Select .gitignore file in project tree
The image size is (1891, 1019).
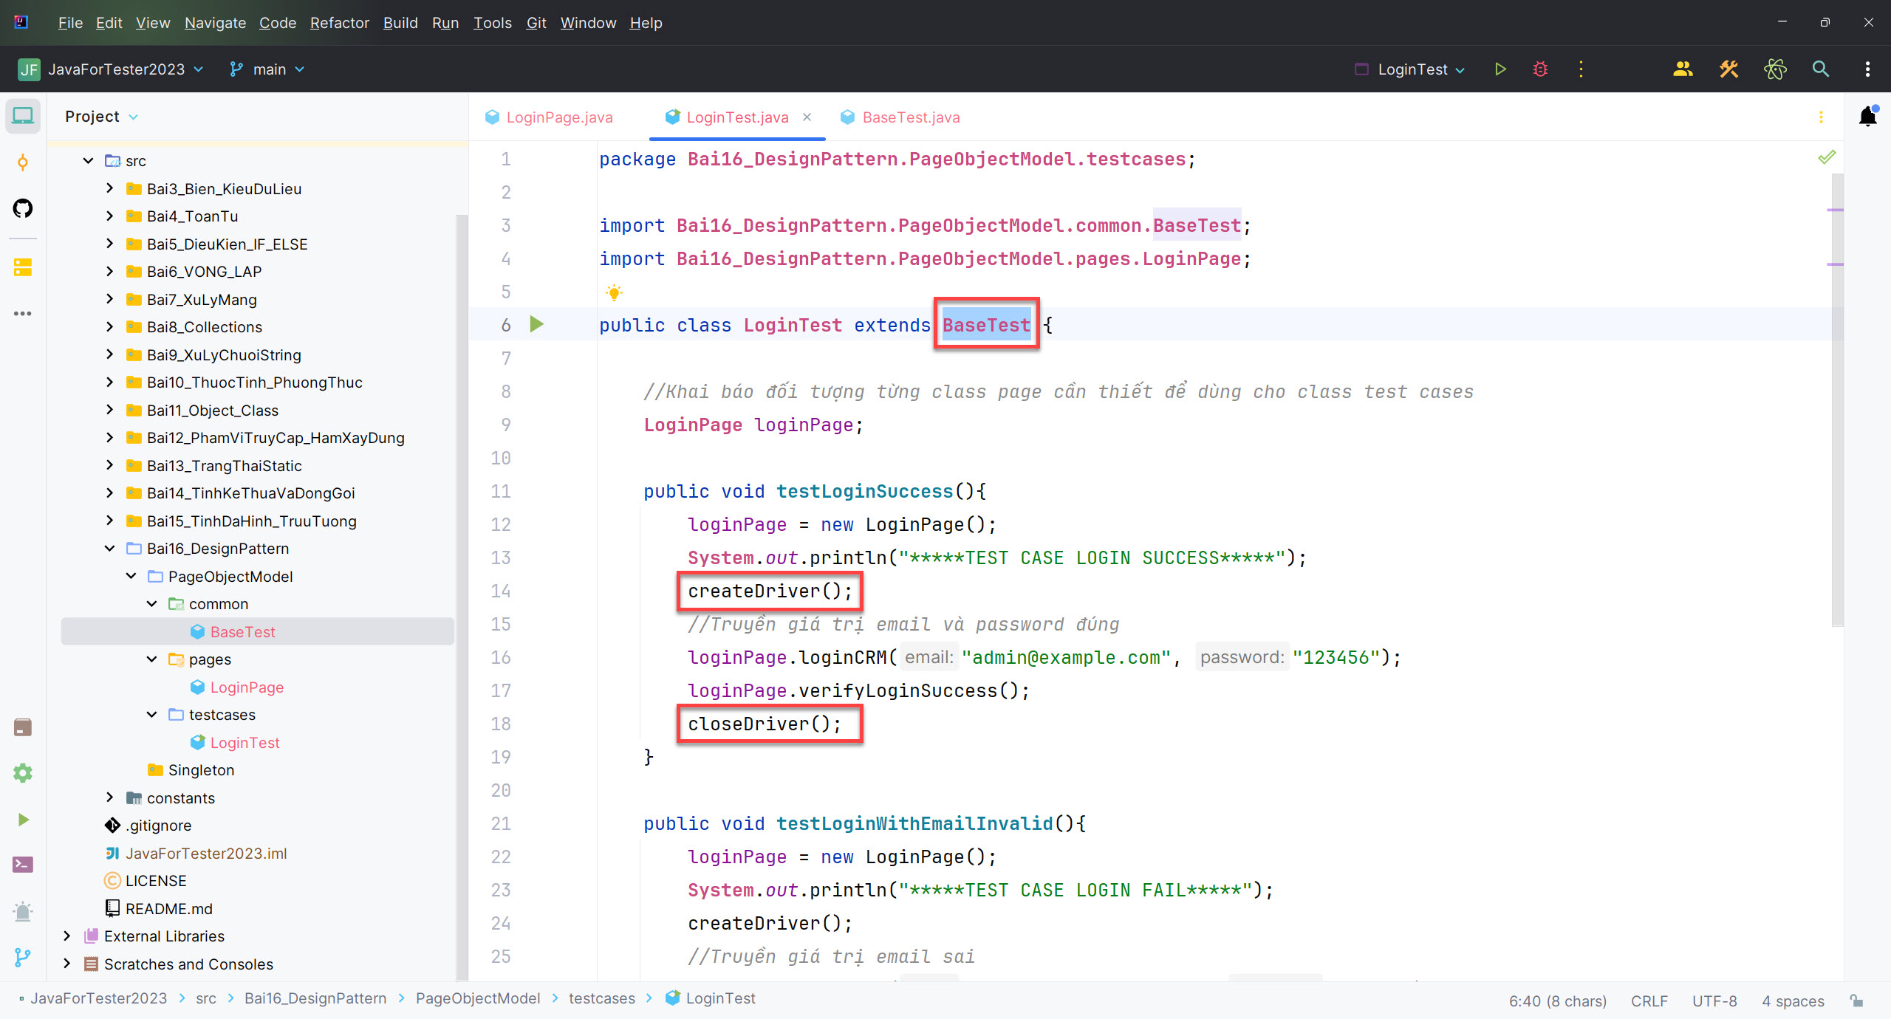click(158, 826)
